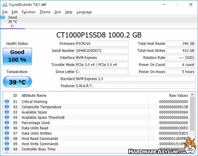The width and height of the screenshot is (198, 156).
Task: Select the Host Write Commands attribute name
Action: click(40, 144)
